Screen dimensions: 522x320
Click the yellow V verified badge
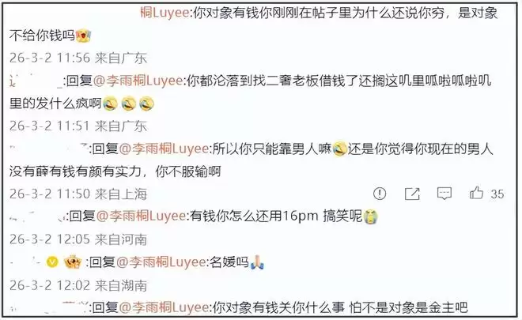(x=52, y=262)
